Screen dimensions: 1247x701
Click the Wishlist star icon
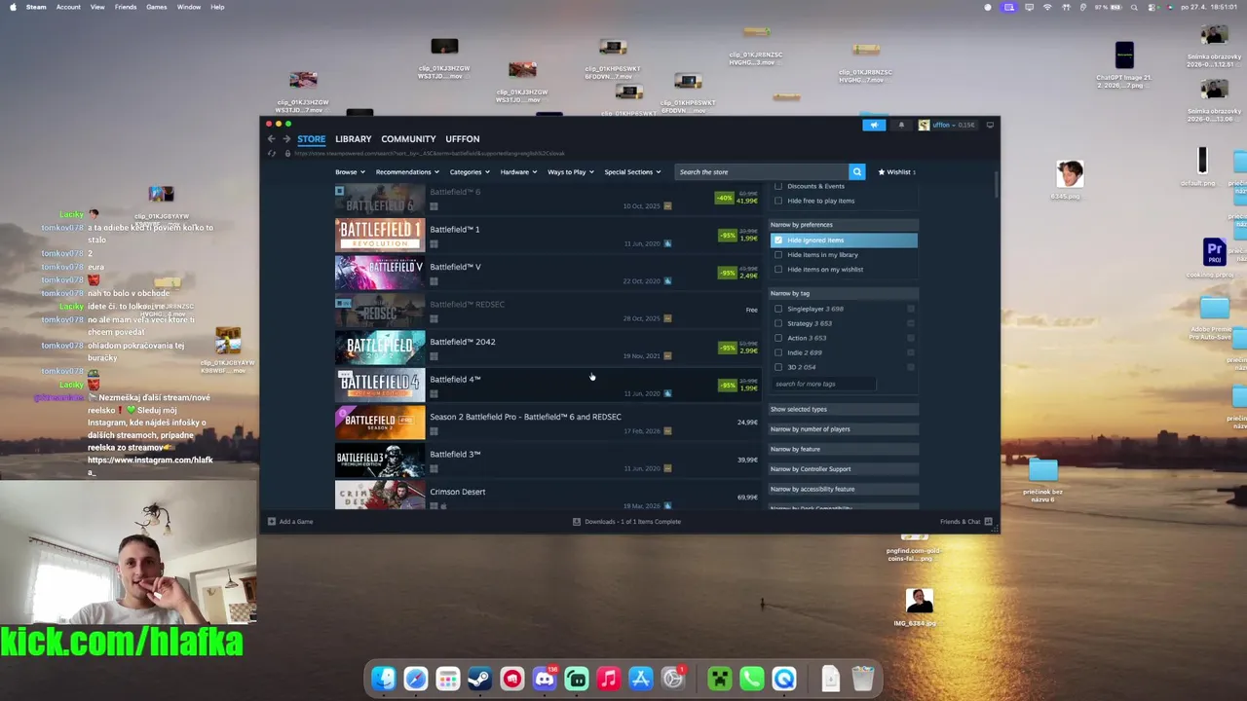pos(882,172)
